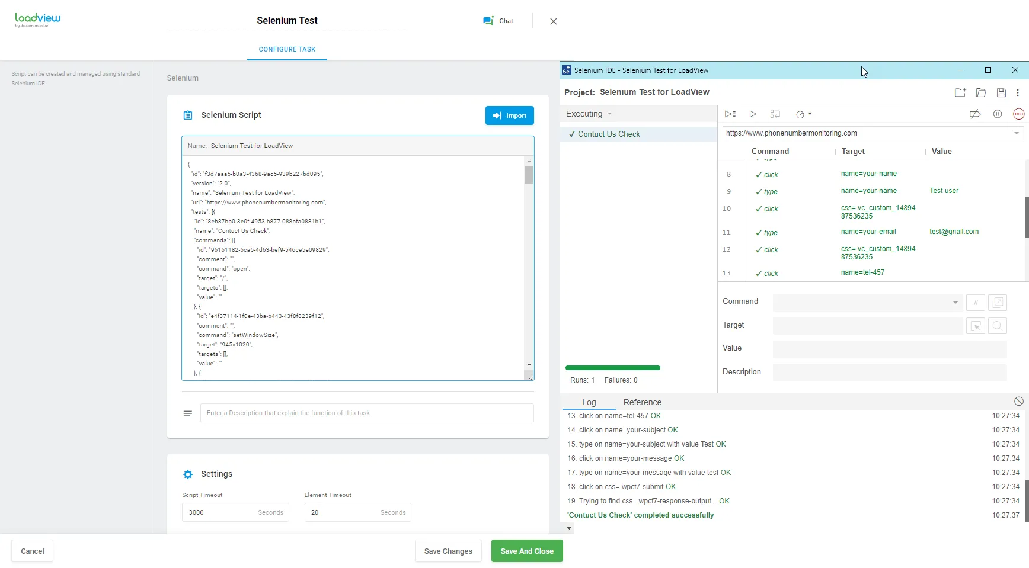Import a Selenium script
This screenshot has width=1029, height=568.
pos(510,115)
